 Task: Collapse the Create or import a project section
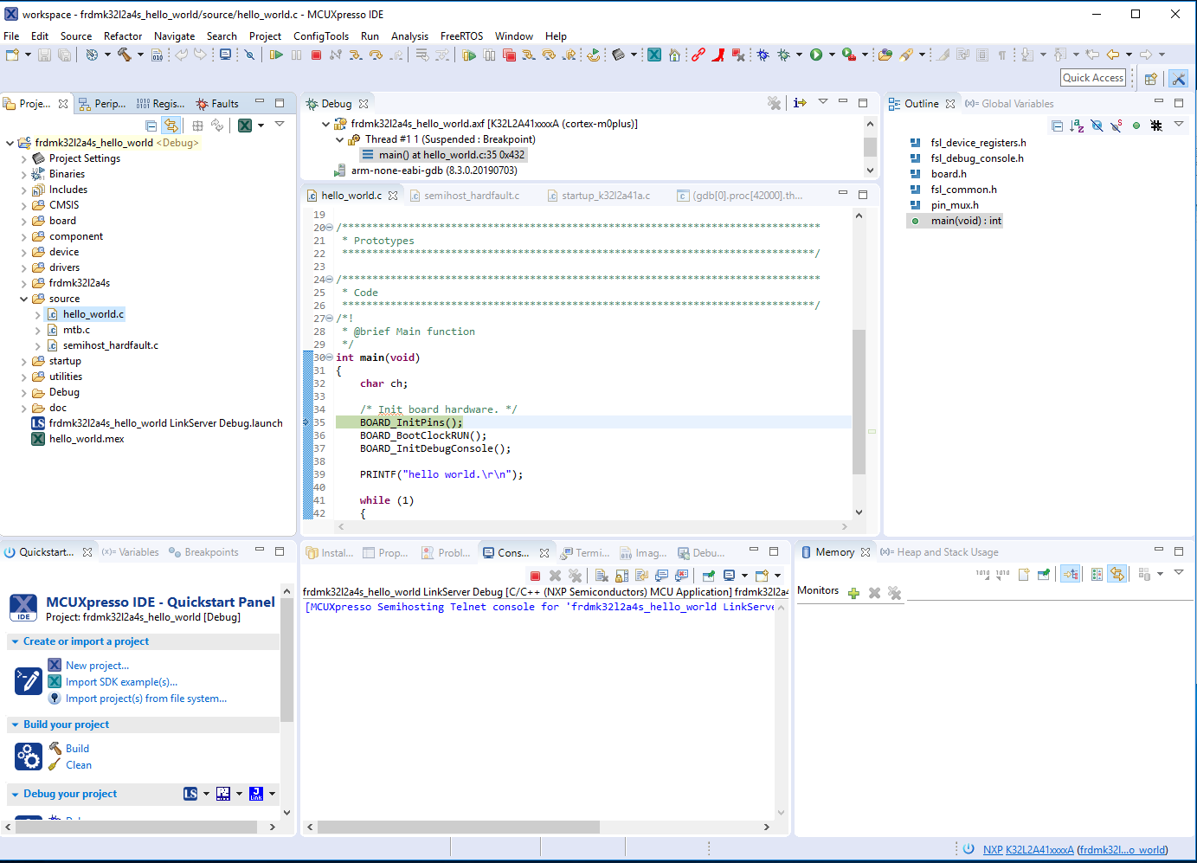coord(15,641)
